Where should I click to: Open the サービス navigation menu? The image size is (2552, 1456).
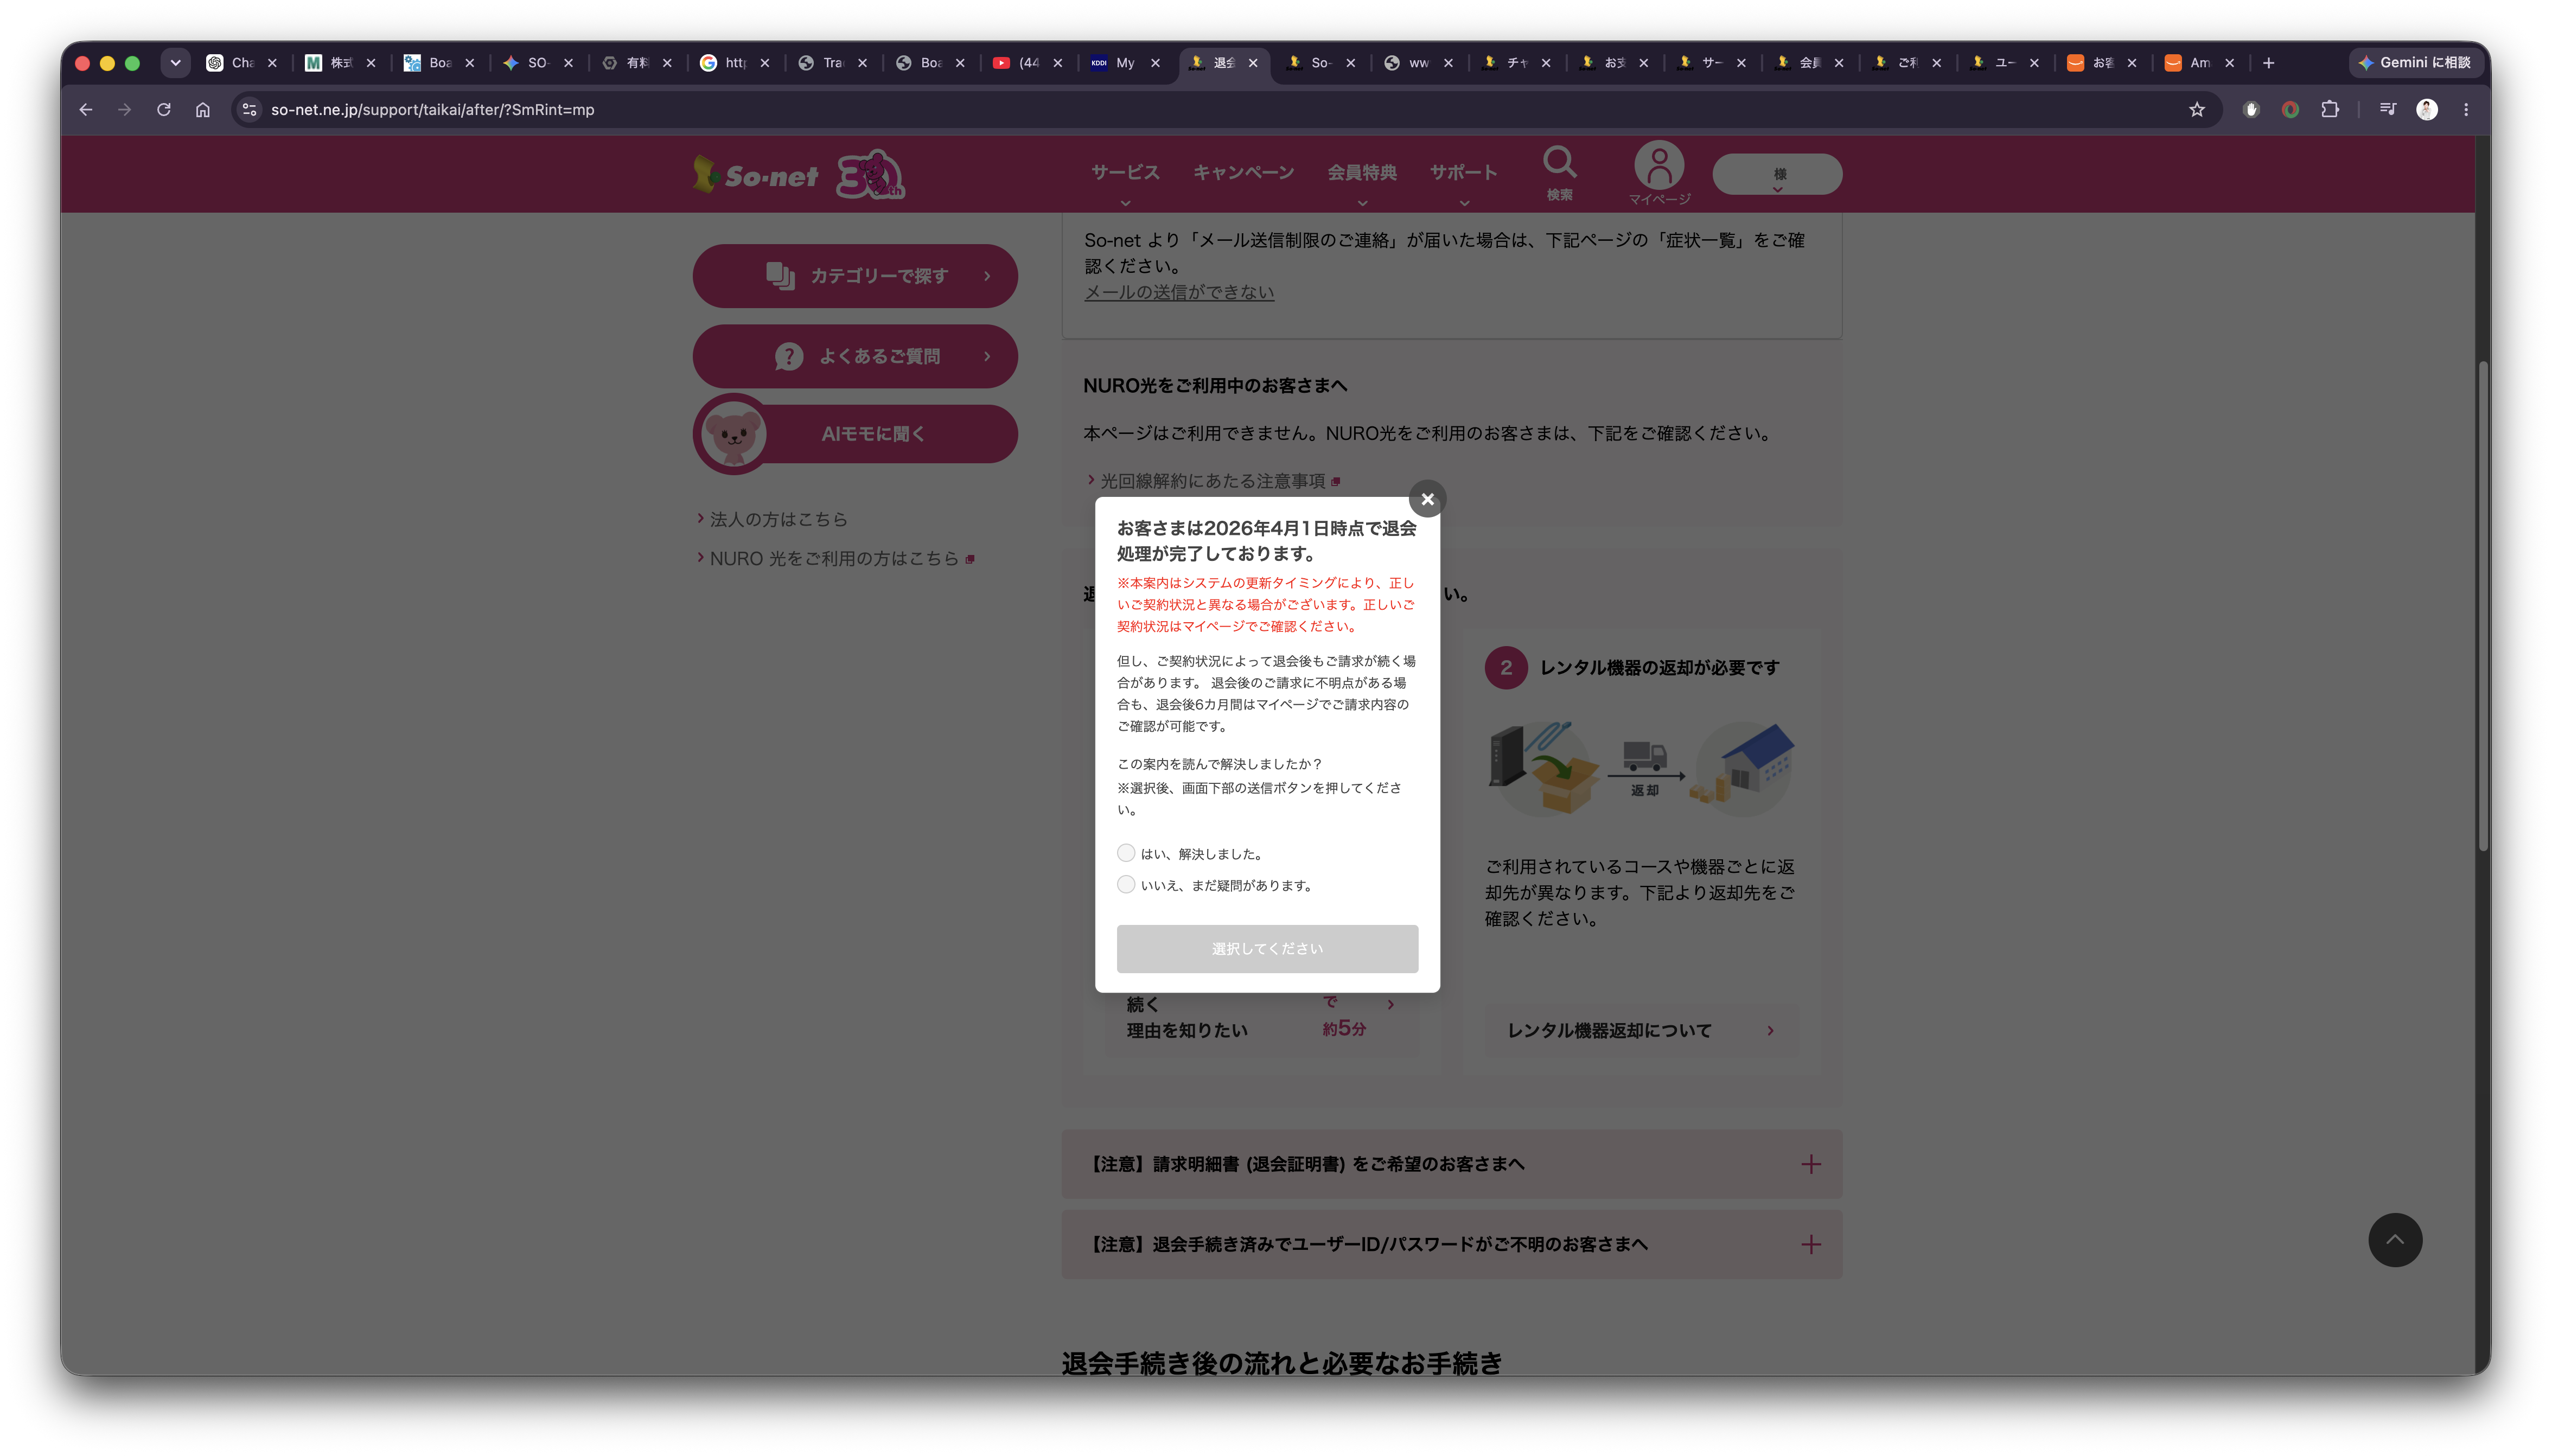(1125, 172)
